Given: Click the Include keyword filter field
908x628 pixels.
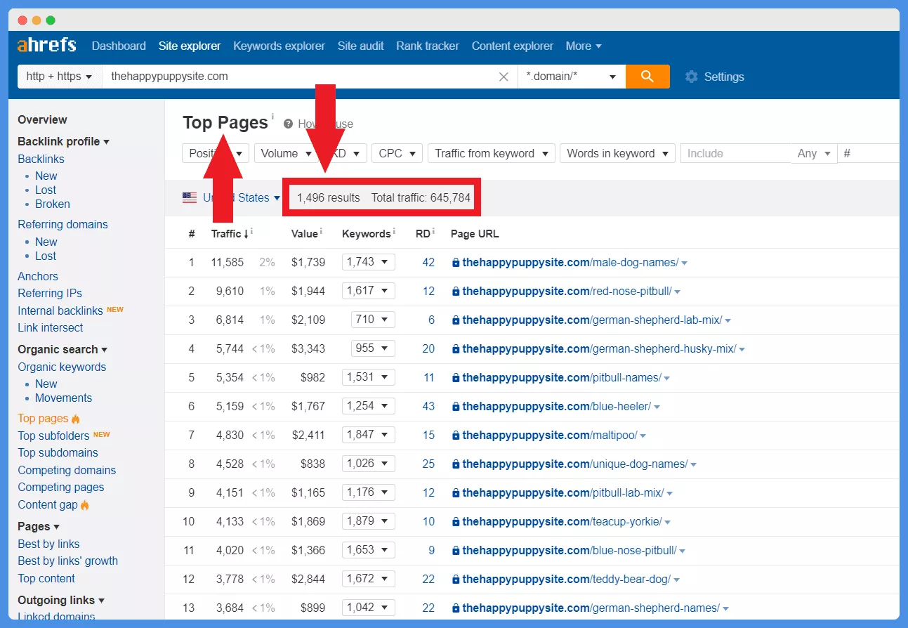Looking at the screenshot, I should pos(735,153).
